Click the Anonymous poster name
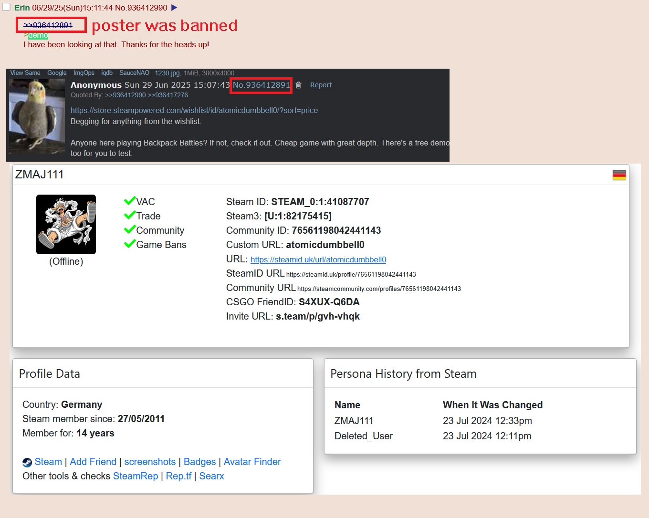The image size is (649, 518). [96, 85]
